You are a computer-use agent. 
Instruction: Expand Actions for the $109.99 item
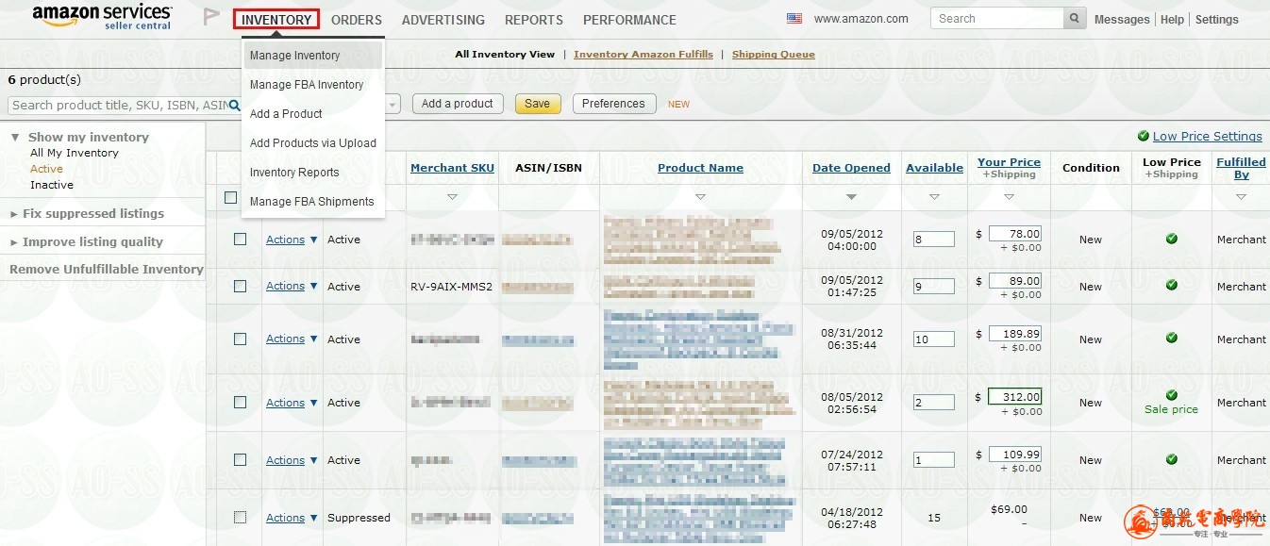point(292,460)
